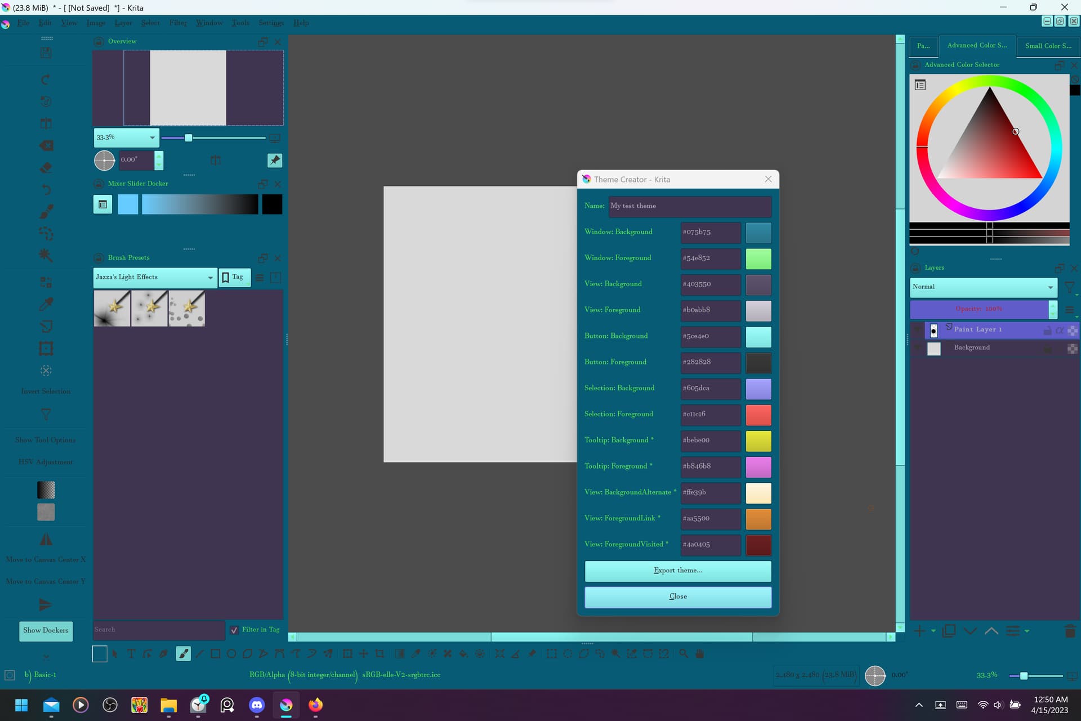Select the Crop tool
The height and width of the screenshot is (721, 1081).
380,653
